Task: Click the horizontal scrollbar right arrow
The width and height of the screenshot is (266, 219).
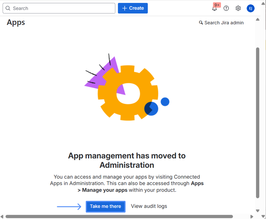Action: 252,217
